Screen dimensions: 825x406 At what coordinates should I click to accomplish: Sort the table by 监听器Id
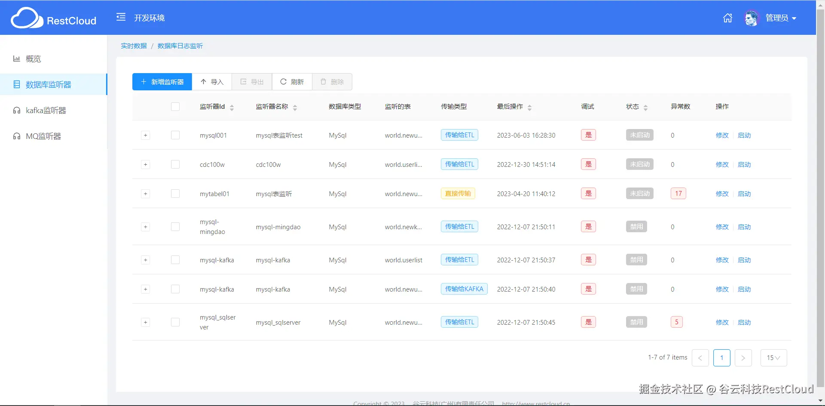[232, 108]
